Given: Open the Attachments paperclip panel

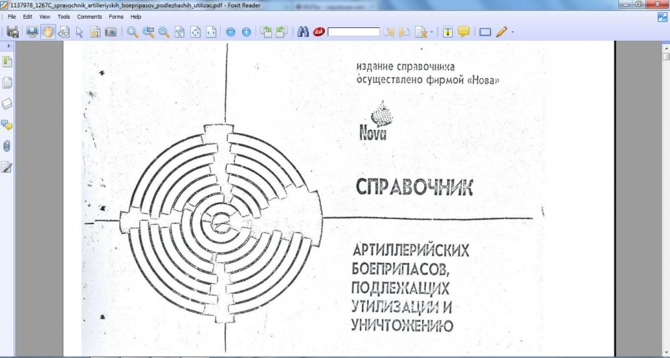Looking at the screenshot, I should click(x=7, y=147).
